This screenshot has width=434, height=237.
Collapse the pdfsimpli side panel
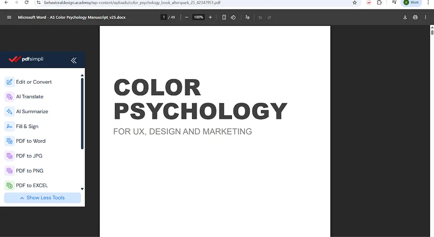[74, 60]
